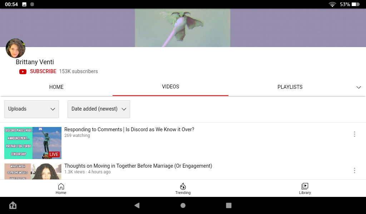
Task: Tap the 53% battery percentage
Action: point(345,4)
